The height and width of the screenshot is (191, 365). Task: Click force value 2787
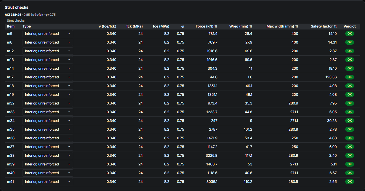coord(213,129)
